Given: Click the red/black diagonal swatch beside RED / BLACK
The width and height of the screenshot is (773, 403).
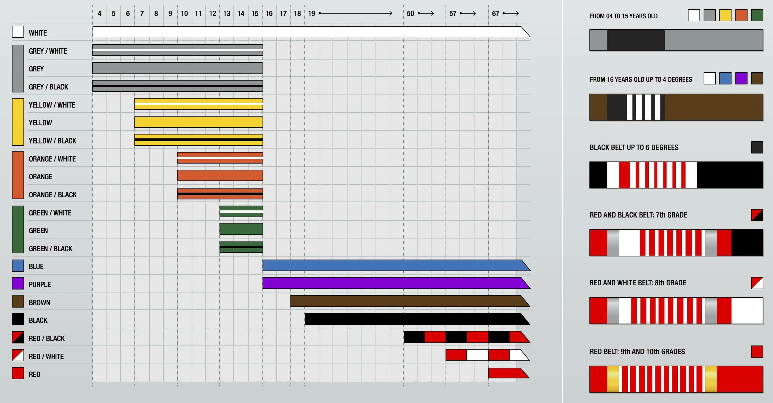Looking at the screenshot, I should [x=18, y=338].
